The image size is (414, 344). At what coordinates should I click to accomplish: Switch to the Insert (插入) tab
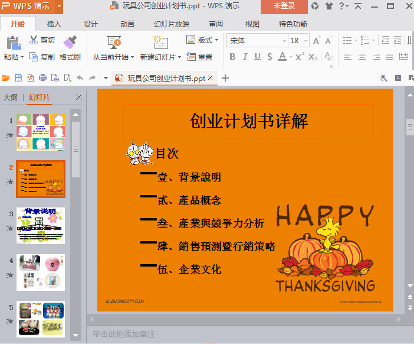[54, 24]
